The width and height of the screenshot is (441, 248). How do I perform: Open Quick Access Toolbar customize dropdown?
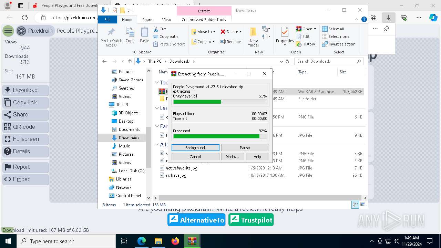click(x=129, y=10)
